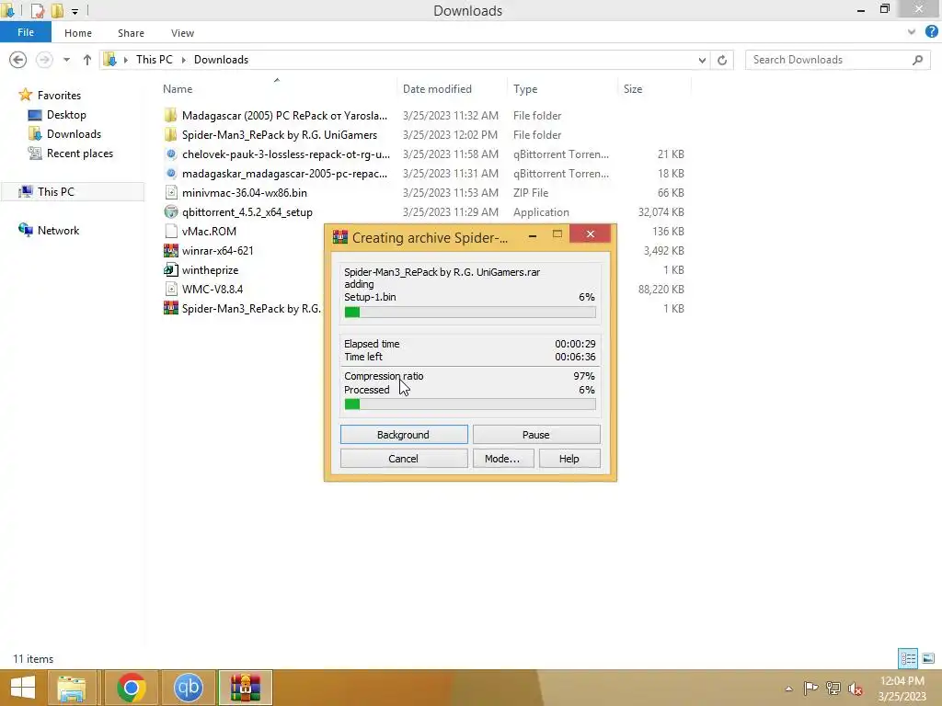The height and width of the screenshot is (706, 942).
Task: Switch to the Share ribbon tab
Action: (131, 33)
